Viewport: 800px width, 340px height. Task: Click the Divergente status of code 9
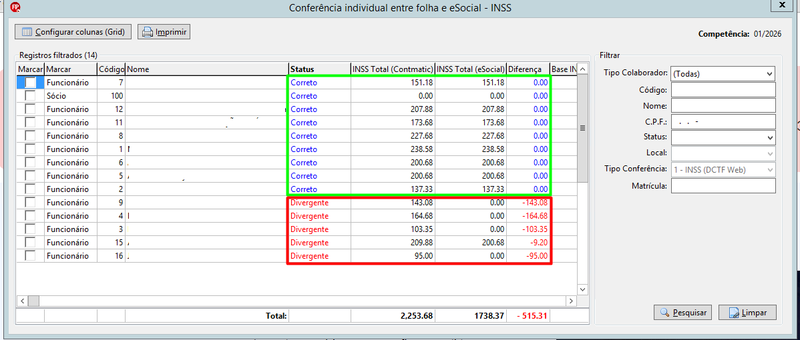tap(310, 203)
